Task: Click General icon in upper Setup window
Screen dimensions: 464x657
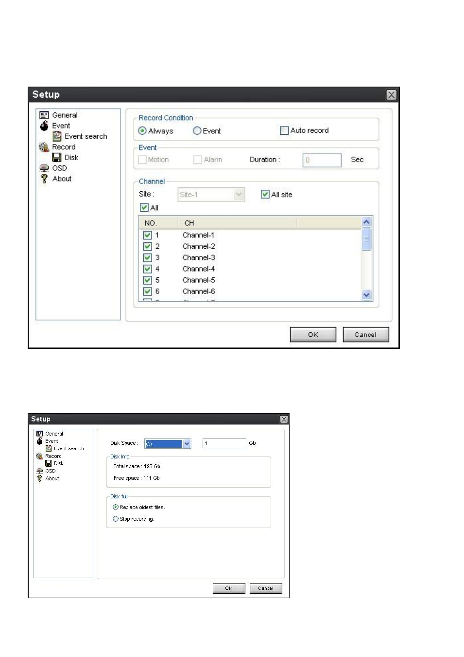Action: [x=44, y=115]
